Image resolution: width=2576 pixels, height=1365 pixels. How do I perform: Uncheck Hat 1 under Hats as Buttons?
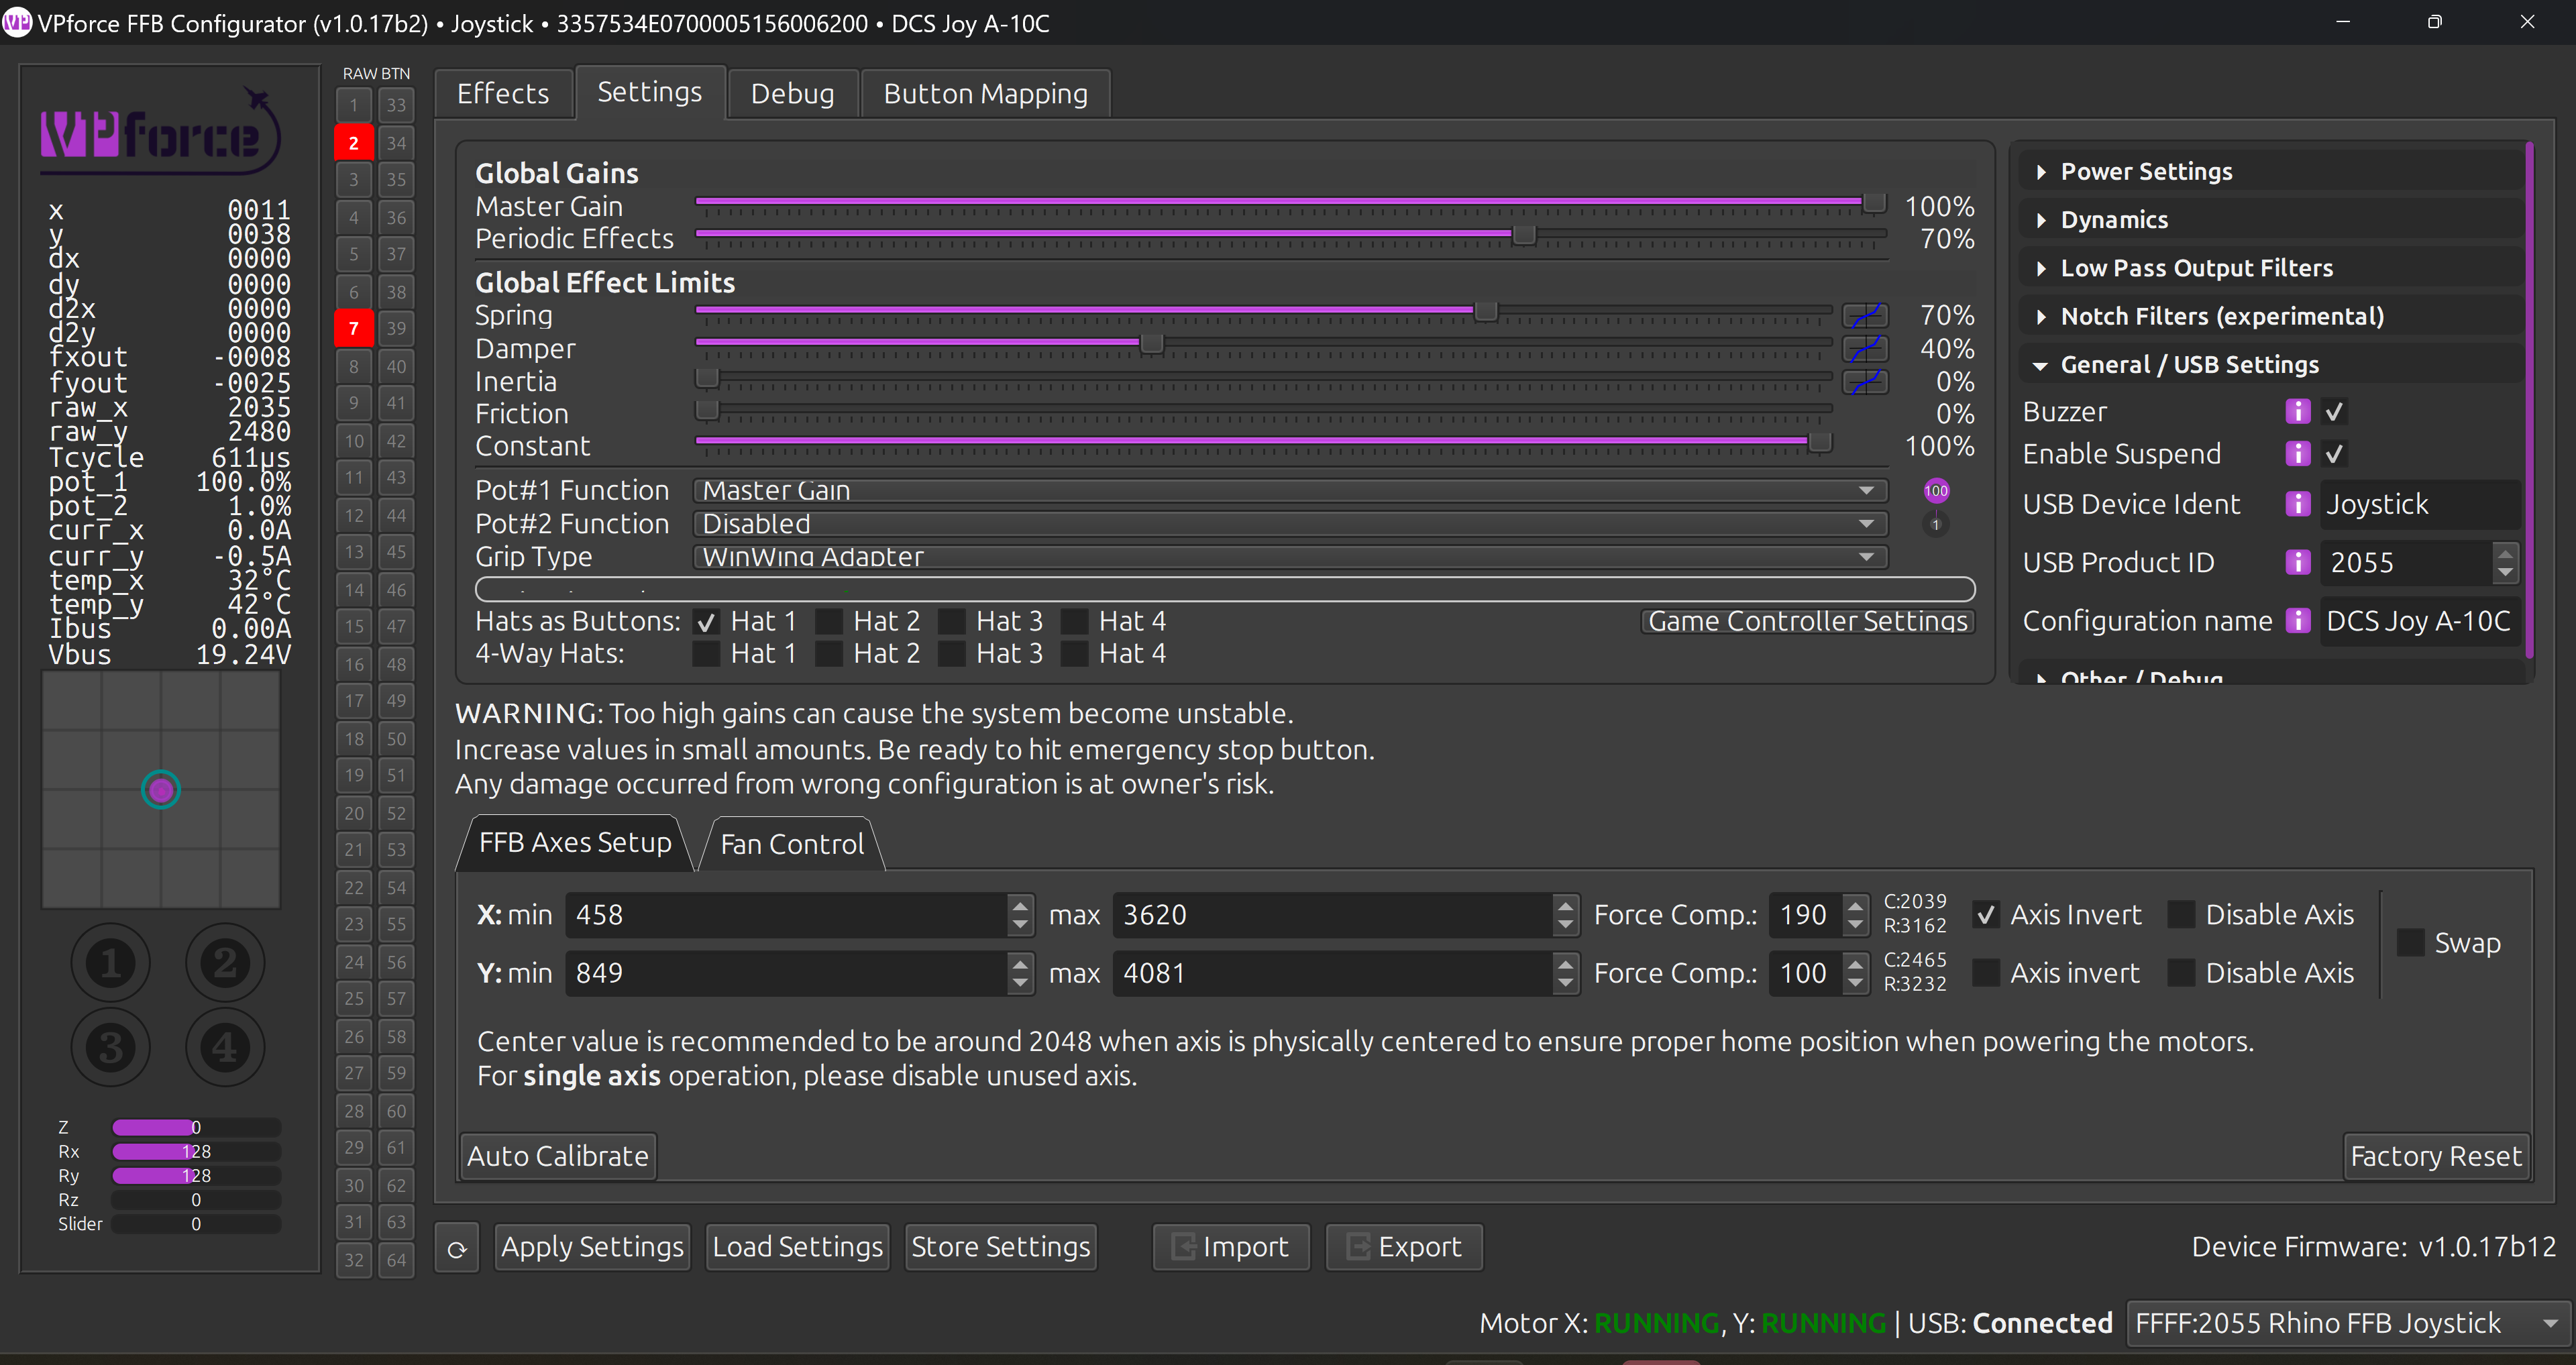click(706, 622)
